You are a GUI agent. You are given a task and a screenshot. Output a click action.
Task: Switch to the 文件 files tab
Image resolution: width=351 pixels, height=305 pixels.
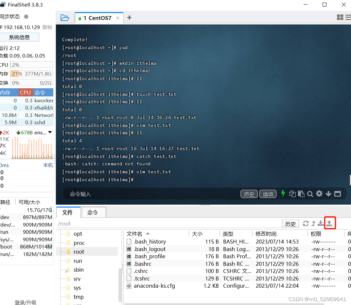[68, 212]
